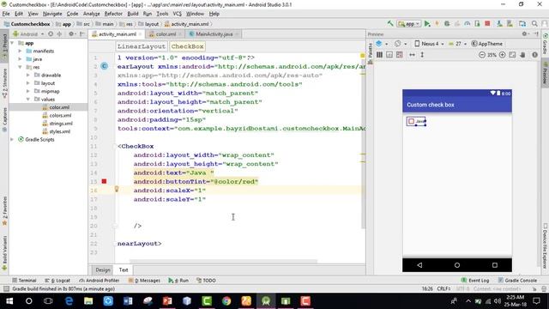549x309 pixels.
Task: Select styles.xml in the project tree
Action: click(x=59, y=131)
